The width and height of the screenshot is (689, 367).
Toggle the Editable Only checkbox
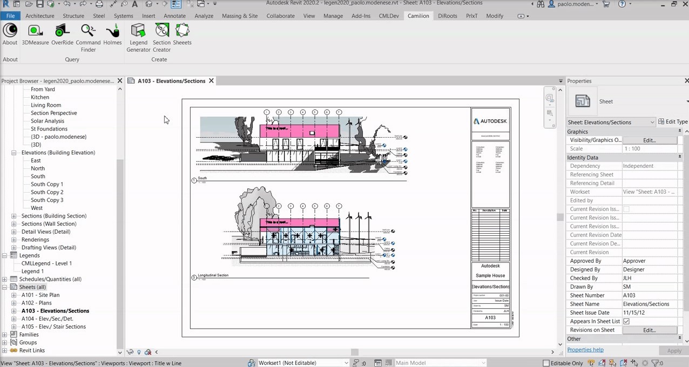coord(546,363)
